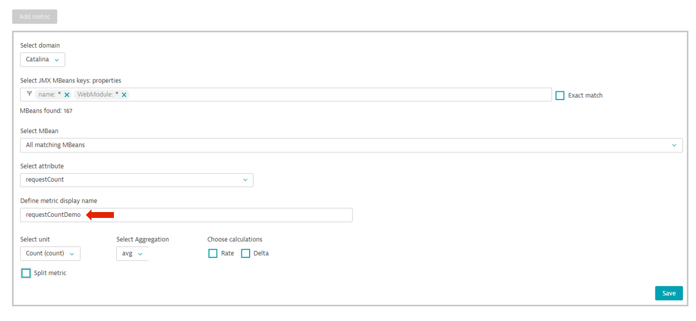The width and height of the screenshot is (696, 321).
Task: Click the filter funnel icon in keys field
Action: (x=30, y=94)
